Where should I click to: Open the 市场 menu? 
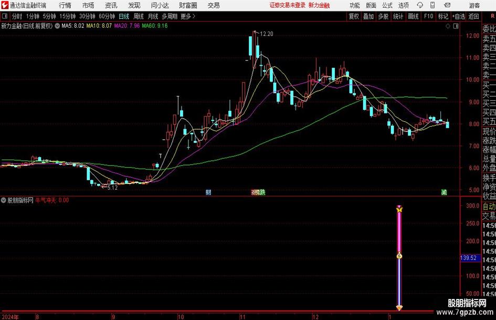pos(88,5)
